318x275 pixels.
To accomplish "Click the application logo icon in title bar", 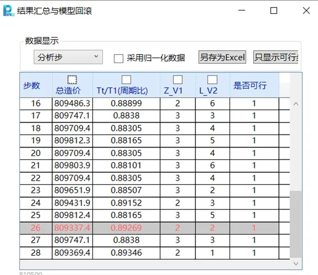I will point(8,10).
